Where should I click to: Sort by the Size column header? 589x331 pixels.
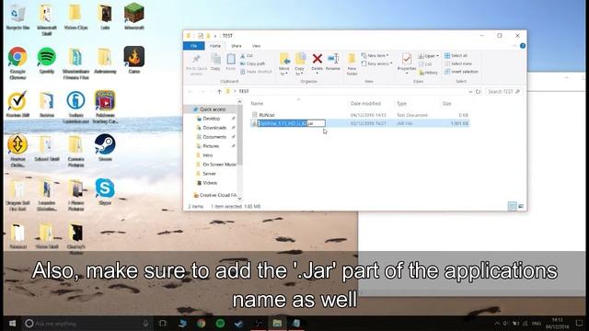[x=446, y=104]
